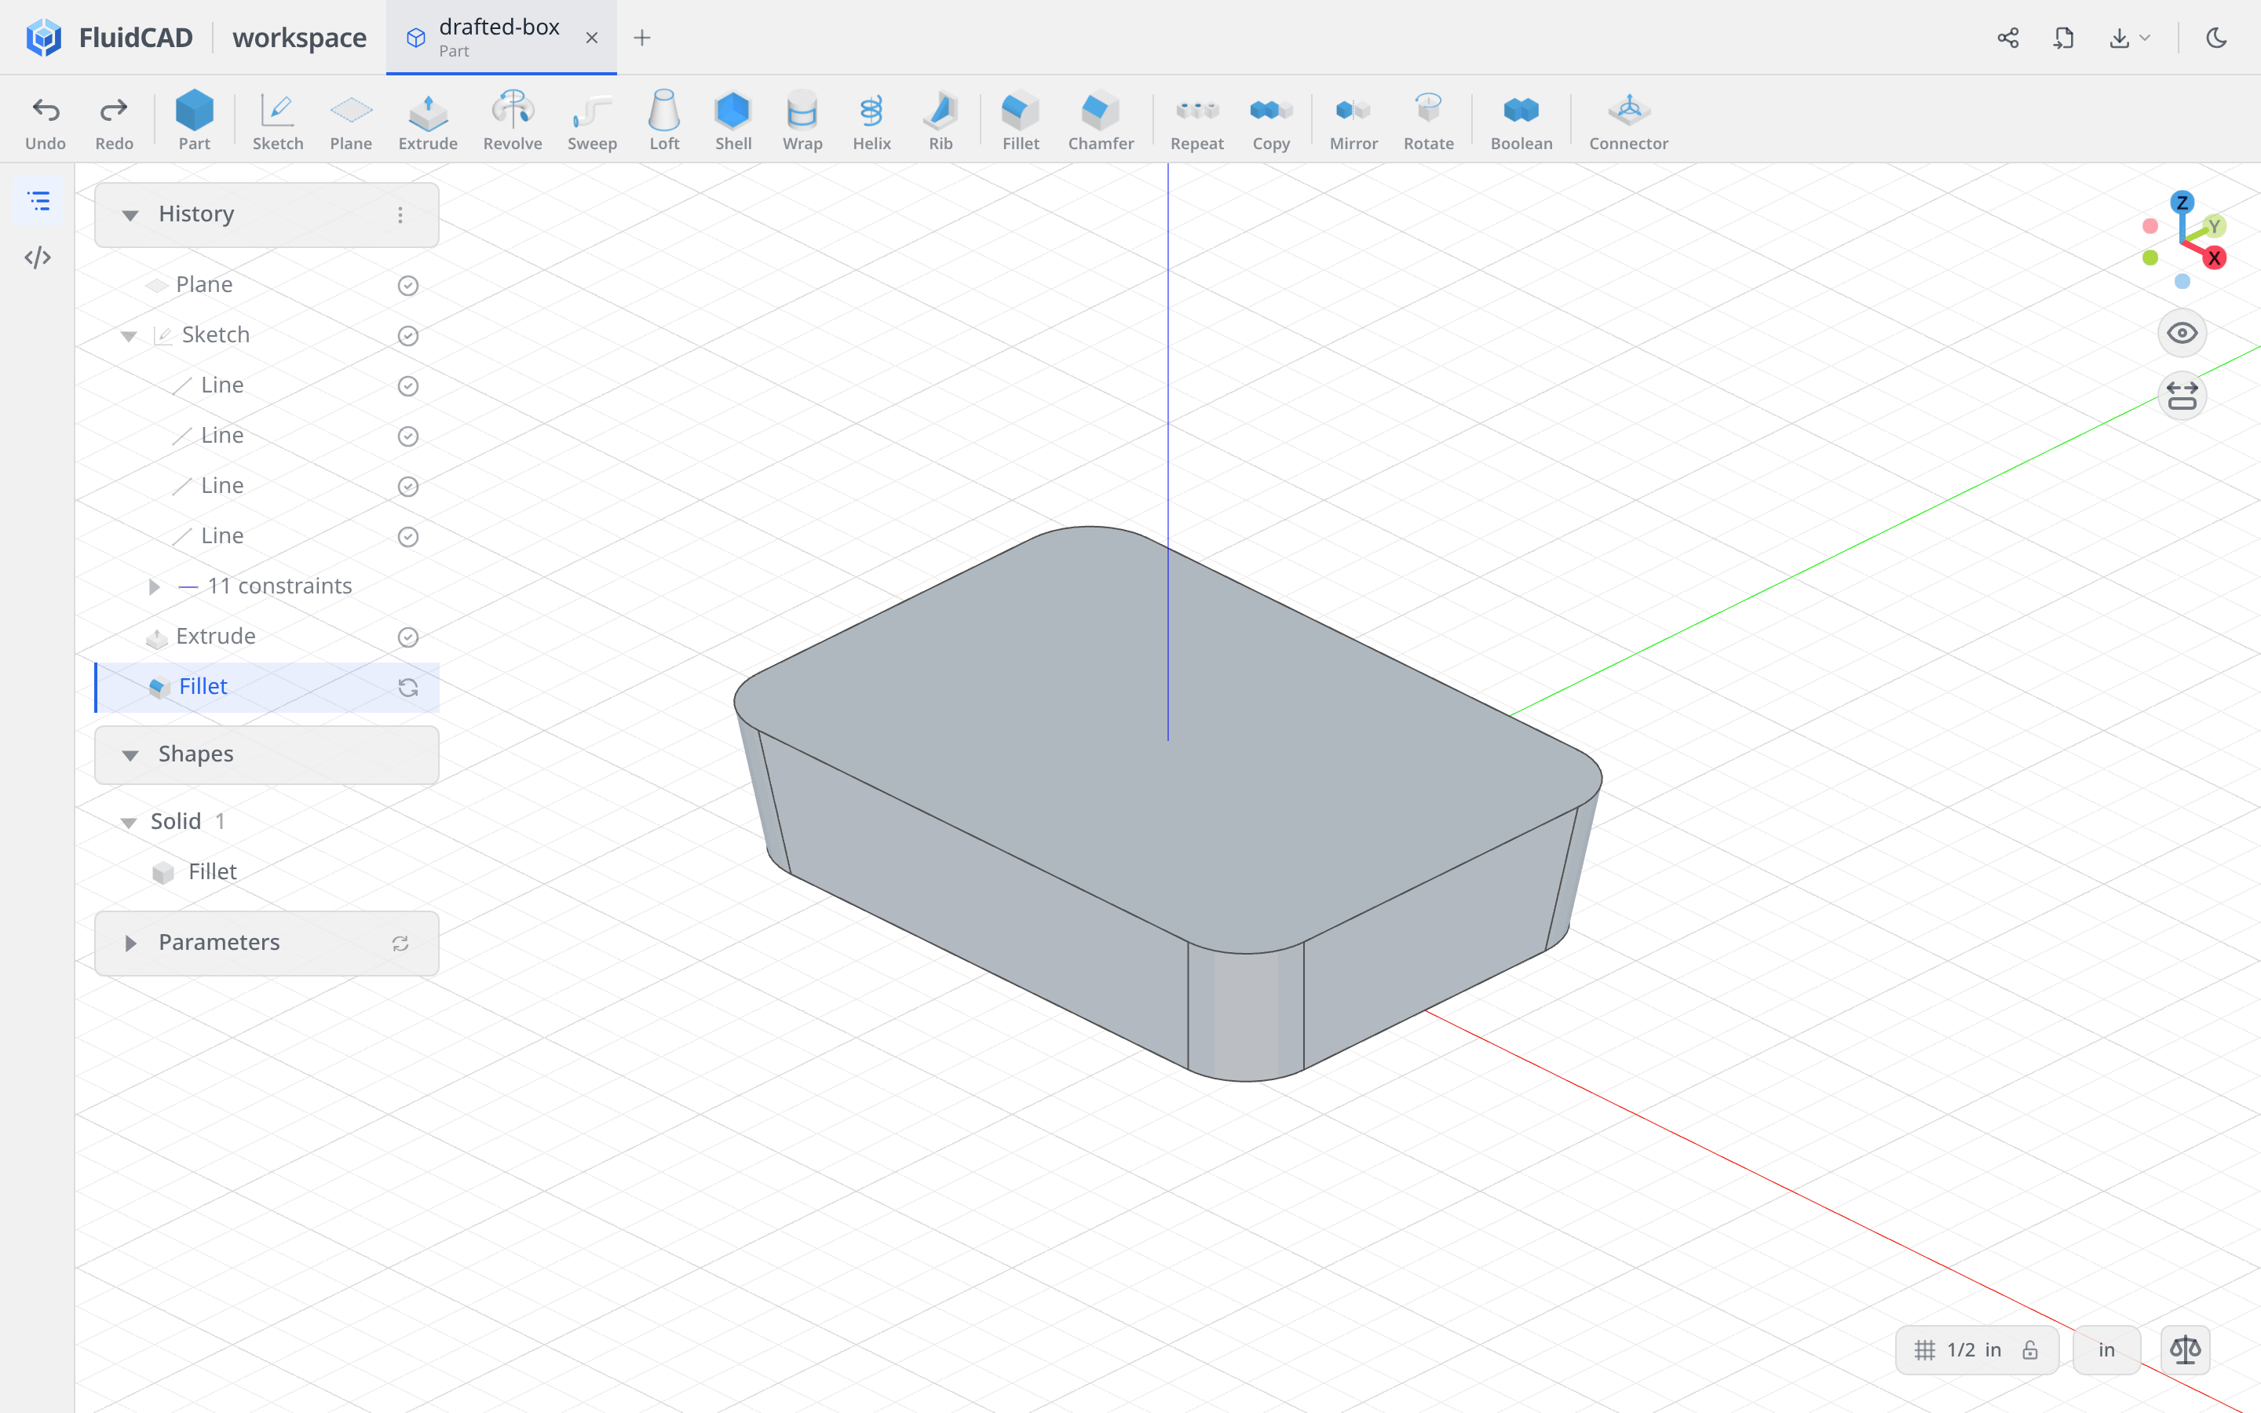This screenshot has height=1413, width=2261.
Task: Choose the Helix tool
Action: click(871, 122)
